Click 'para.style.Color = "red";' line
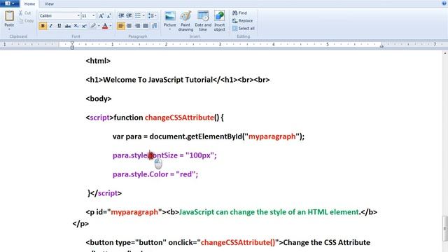The width and height of the screenshot is (448, 252). (155, 174)
